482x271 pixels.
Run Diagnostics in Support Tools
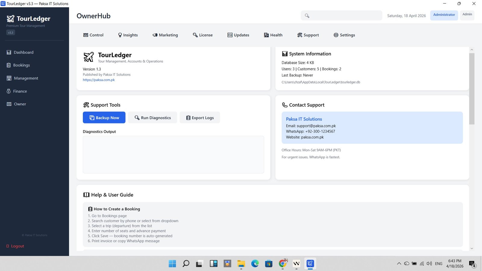coord(152,118)
